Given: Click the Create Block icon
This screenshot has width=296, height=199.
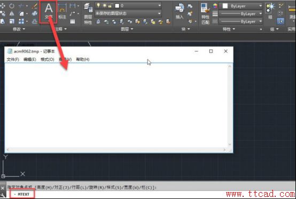Looking at the screenshot, I should [190, 6].
